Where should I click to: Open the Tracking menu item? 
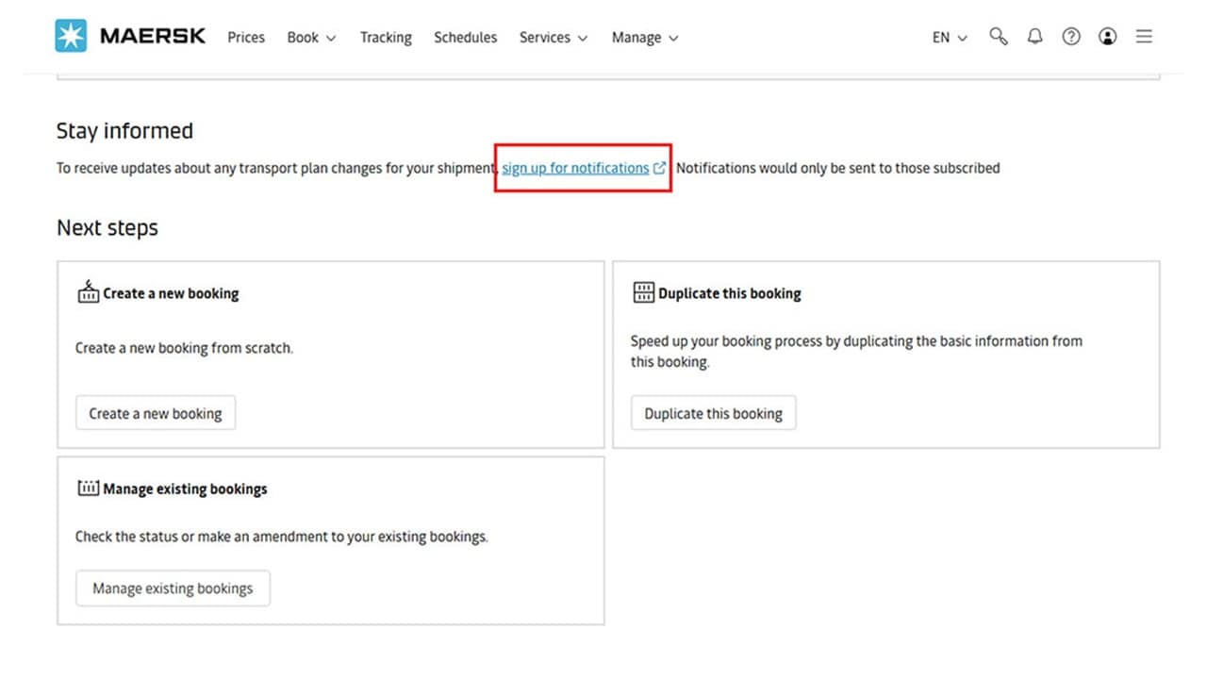[386, 38]
